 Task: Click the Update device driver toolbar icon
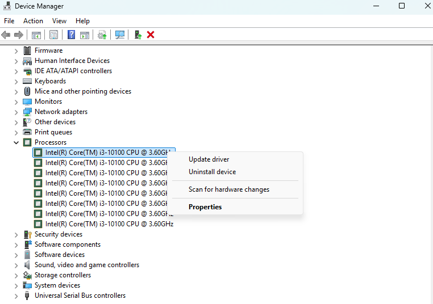click(x=102, y=35)
